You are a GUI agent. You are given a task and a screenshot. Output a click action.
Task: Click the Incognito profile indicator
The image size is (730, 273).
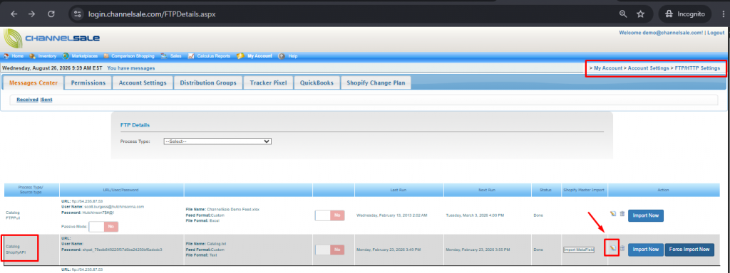pyautogui.click(x=685, y=14)
